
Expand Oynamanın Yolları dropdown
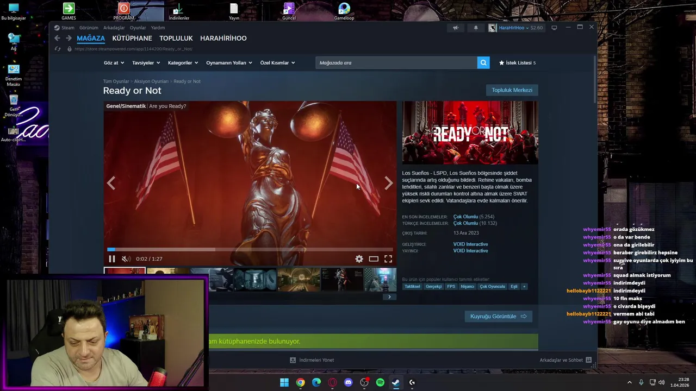[x=229, y=63]
